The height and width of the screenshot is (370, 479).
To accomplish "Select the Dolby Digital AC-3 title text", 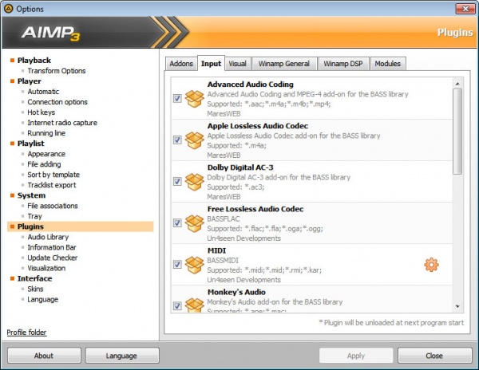I will click(x=240, y=167).
